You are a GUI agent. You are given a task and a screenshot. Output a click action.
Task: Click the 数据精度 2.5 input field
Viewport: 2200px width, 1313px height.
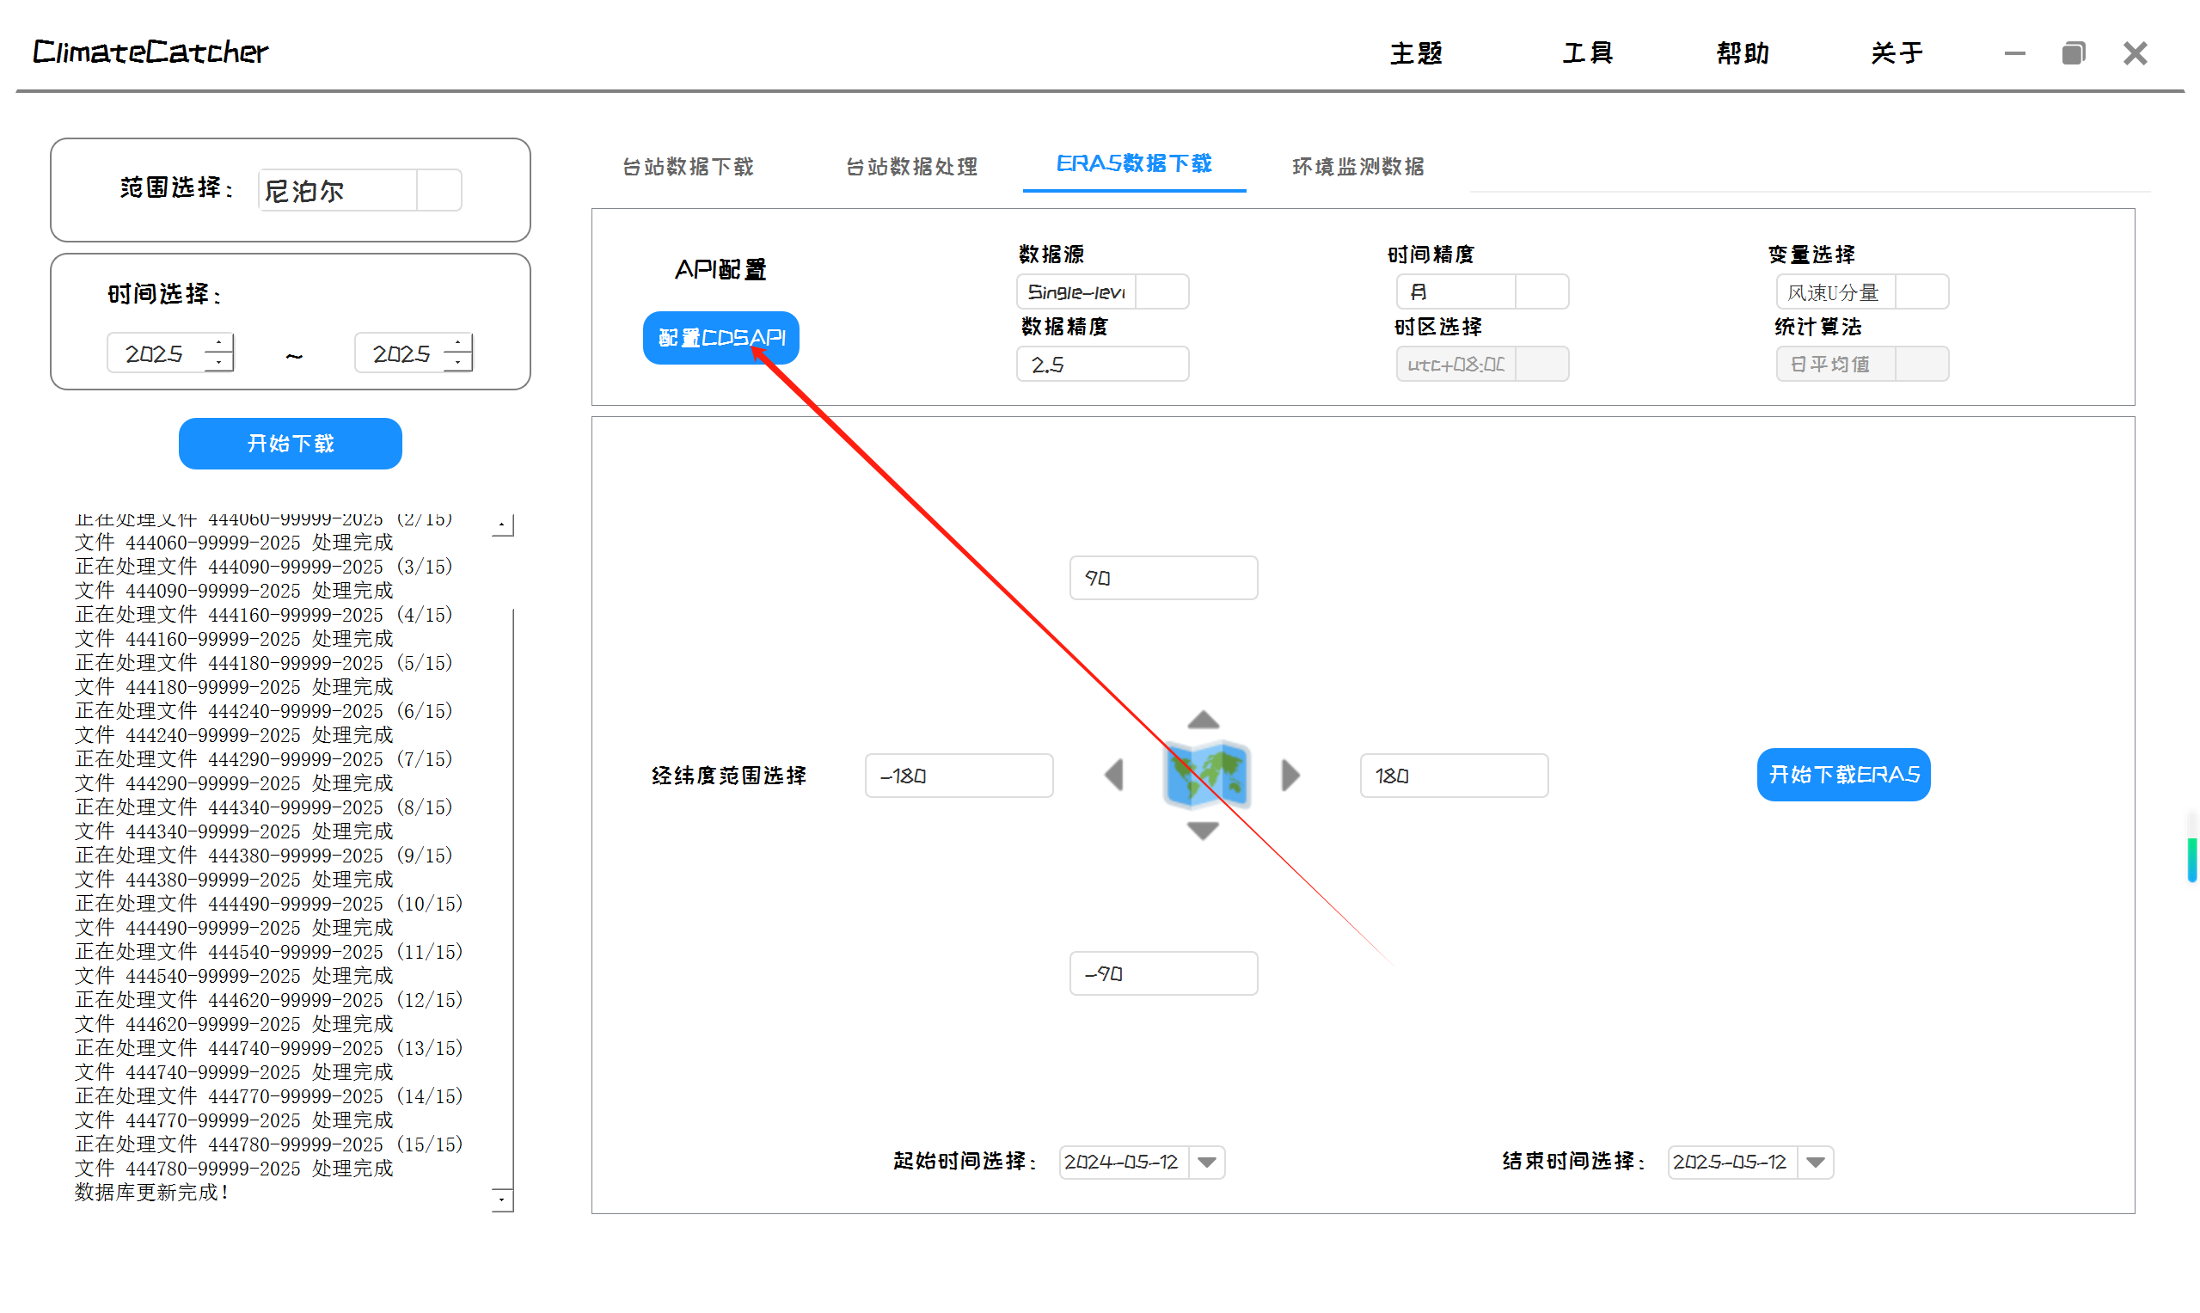click(1101, 365)
